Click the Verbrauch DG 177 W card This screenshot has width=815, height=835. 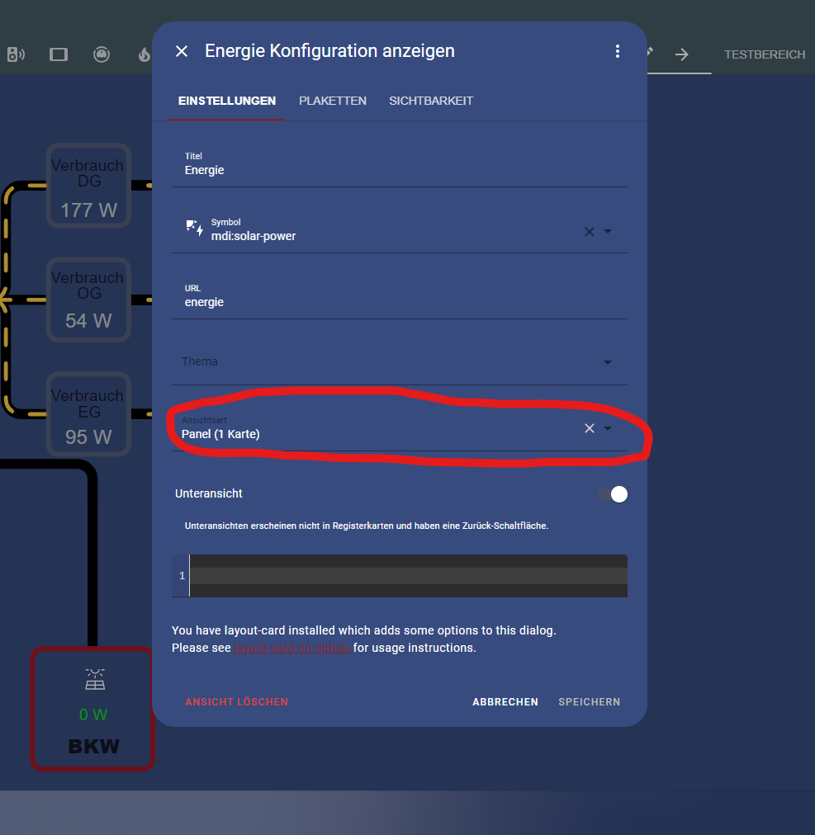click(x=88, y=186)
